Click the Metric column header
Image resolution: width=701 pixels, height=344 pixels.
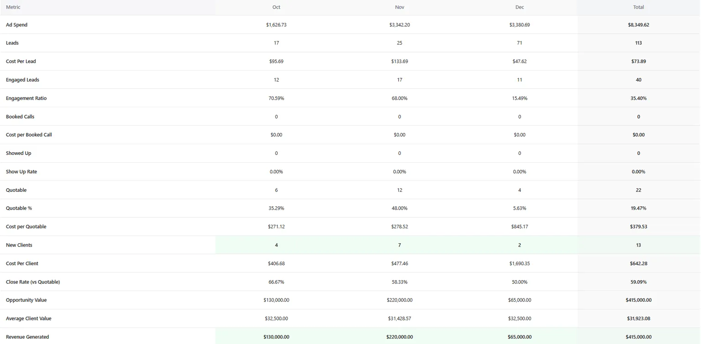(x=13, y=7)
